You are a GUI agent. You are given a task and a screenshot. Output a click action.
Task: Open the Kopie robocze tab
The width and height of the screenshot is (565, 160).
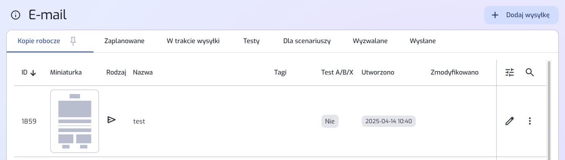tap(39, 41)
